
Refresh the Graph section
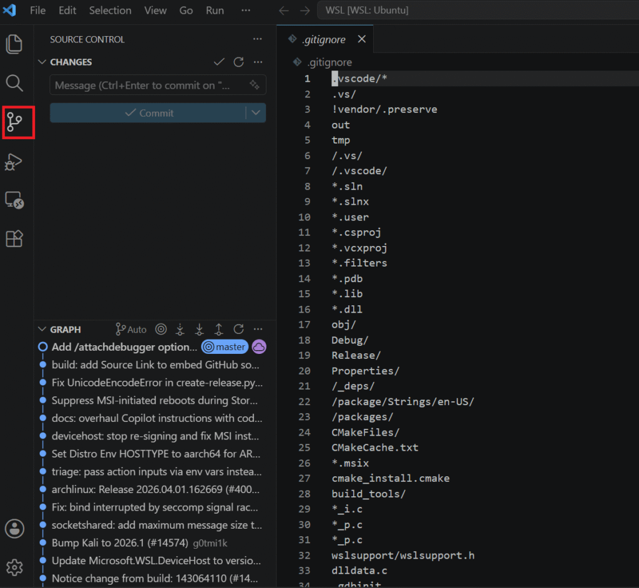point(239,329)
